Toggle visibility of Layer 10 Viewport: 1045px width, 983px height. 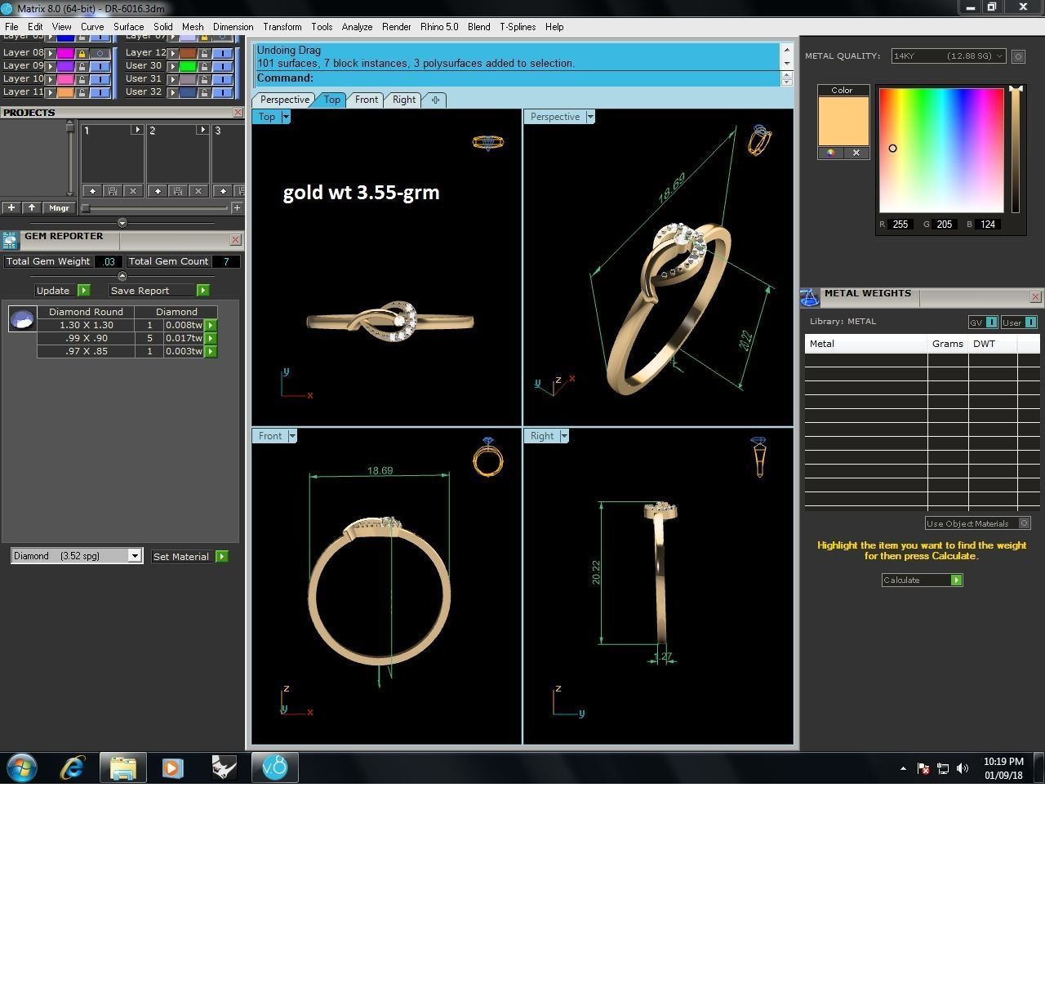pyautogui.click(x=100, y=79)
